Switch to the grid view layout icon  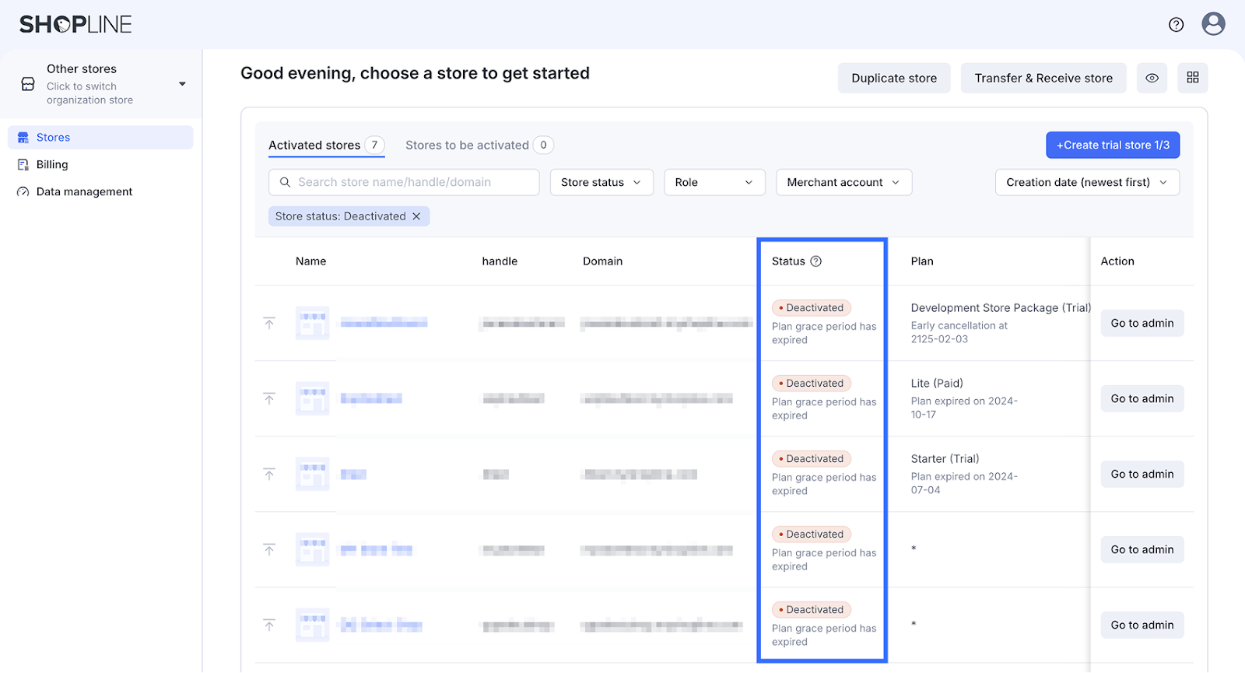[1192, 78]
